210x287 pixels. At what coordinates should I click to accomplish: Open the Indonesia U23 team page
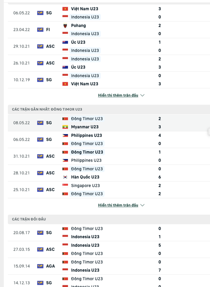(85, 17)
